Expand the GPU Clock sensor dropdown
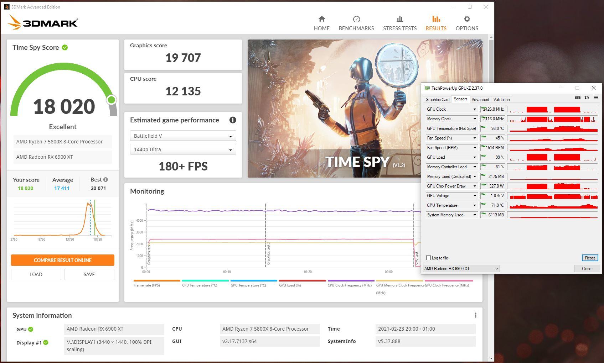The height and width of the screenshot is (363, 604). tap(475, 109)
